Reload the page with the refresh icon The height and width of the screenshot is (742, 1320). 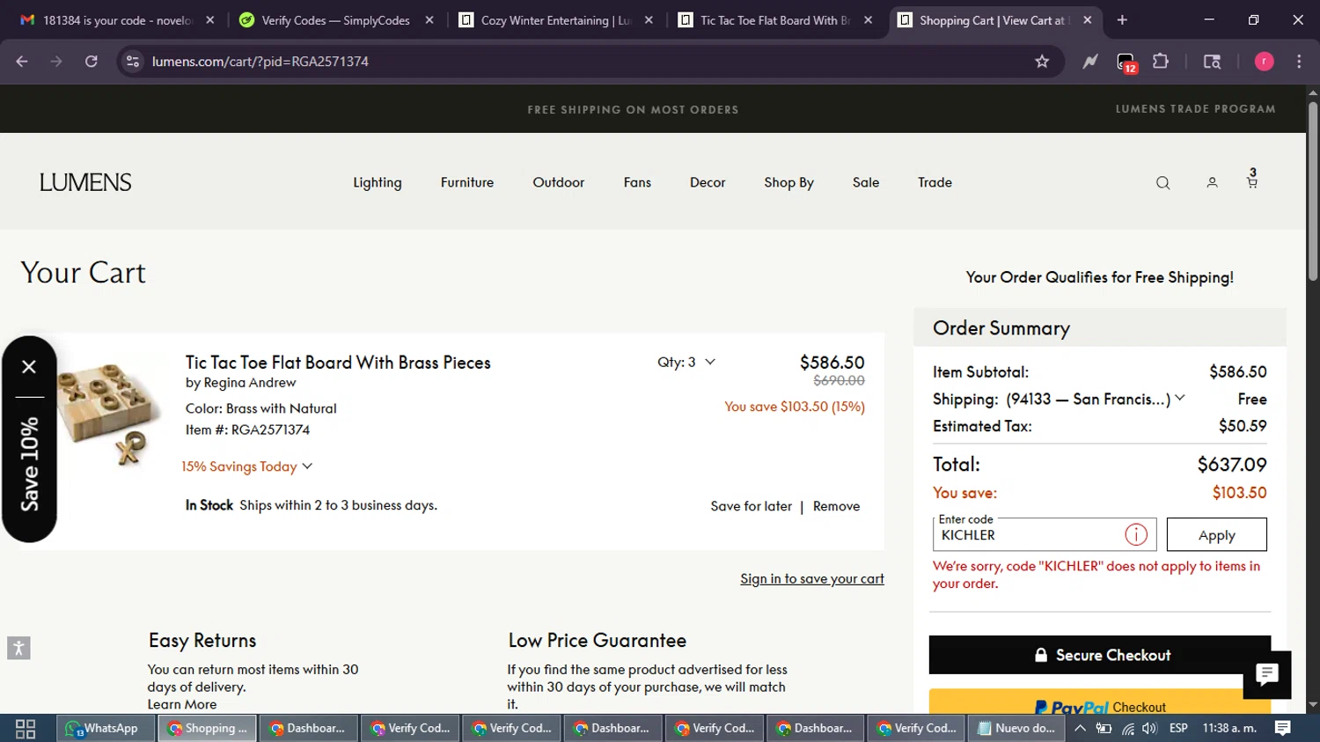click(x=92, y=62)
